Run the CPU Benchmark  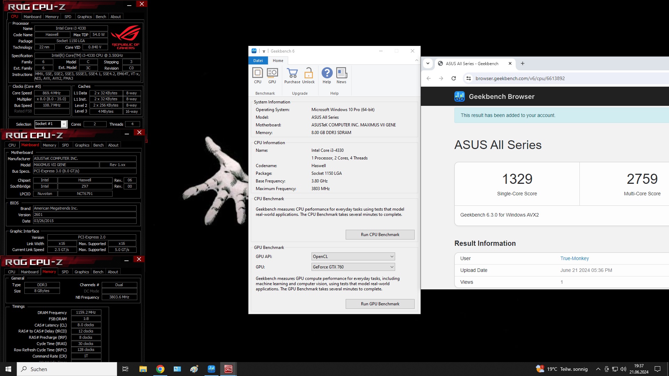pos(380,235)
